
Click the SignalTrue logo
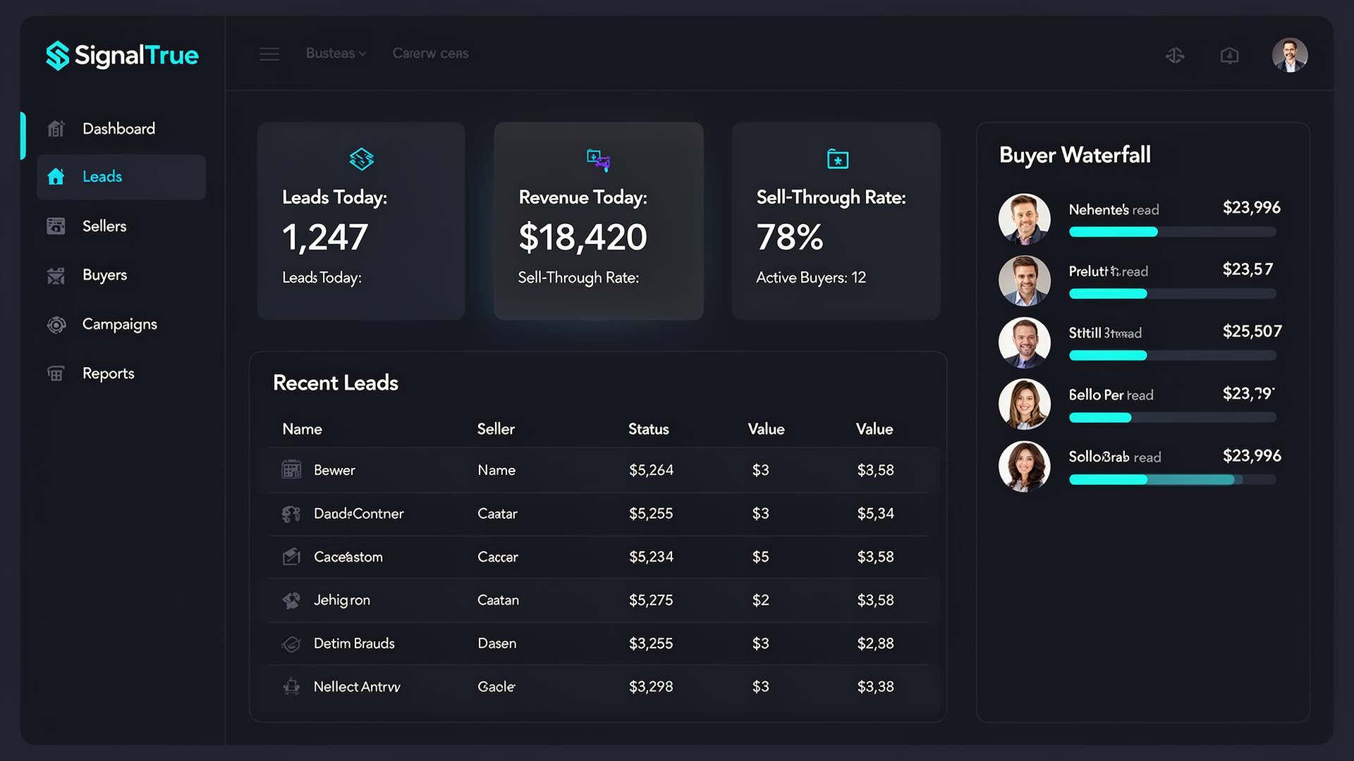point(122,55)
